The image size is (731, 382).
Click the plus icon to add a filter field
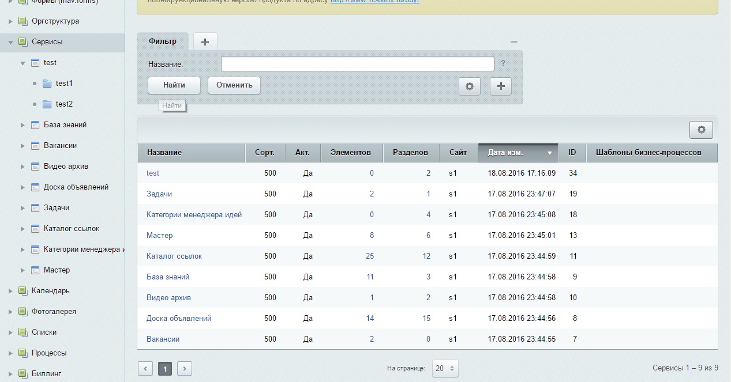(500, 86)
